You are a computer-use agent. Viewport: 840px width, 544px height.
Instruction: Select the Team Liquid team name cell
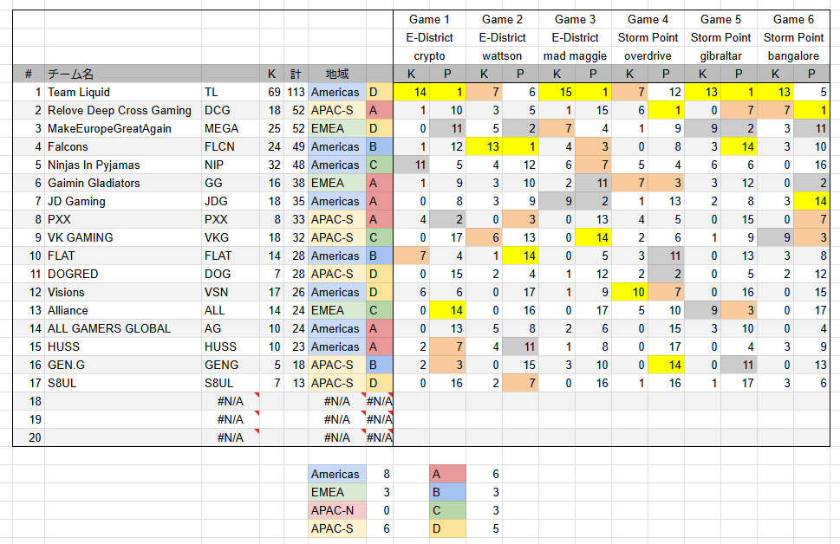click(123, 92)
